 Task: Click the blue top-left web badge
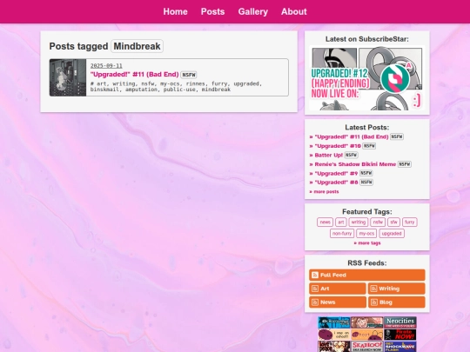tap(334, 322)
